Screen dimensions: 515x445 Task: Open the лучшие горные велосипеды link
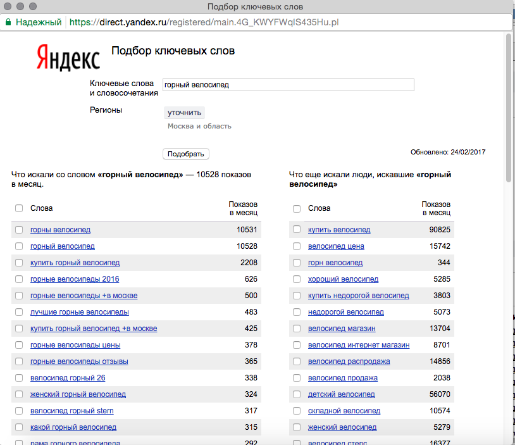[x=80, y=312]
